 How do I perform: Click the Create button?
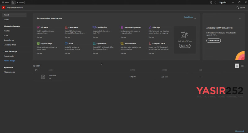20,2
